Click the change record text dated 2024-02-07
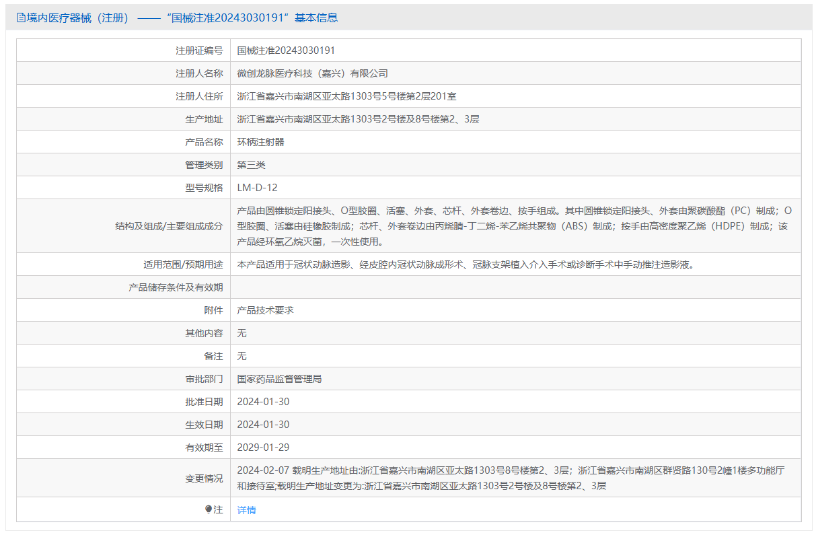The image size is (816, 537). pos(511,478)
